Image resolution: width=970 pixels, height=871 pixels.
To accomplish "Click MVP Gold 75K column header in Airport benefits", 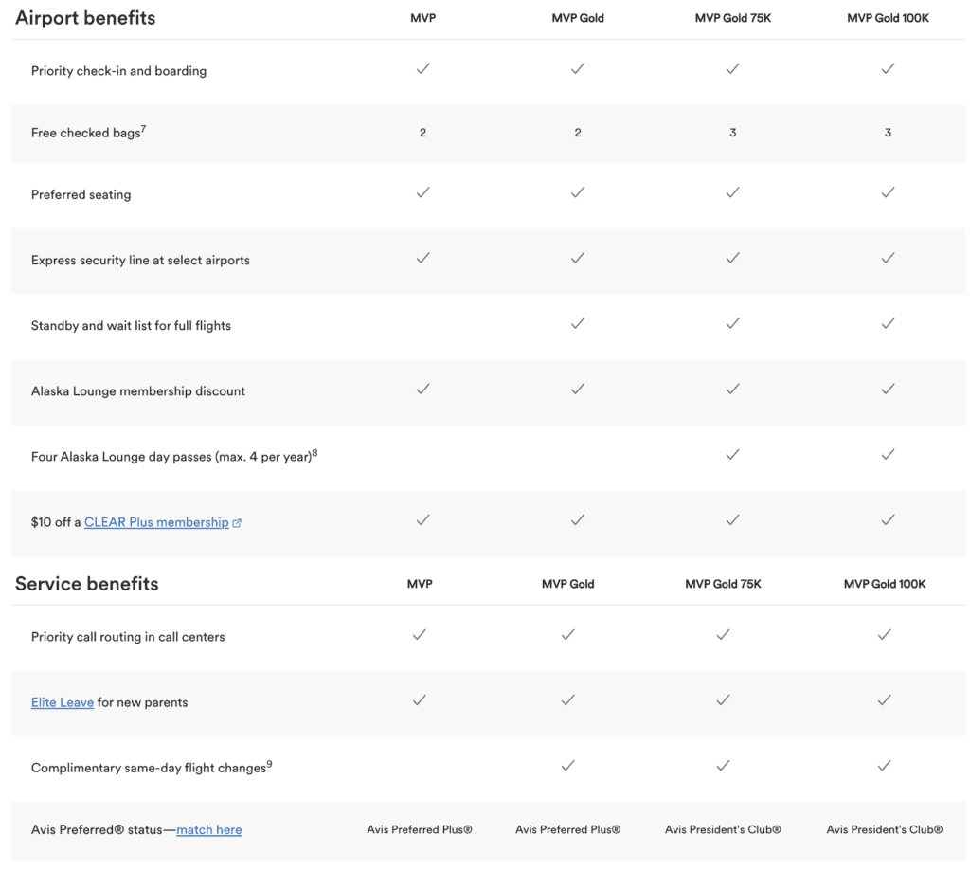I will click(x=733, y=18).
